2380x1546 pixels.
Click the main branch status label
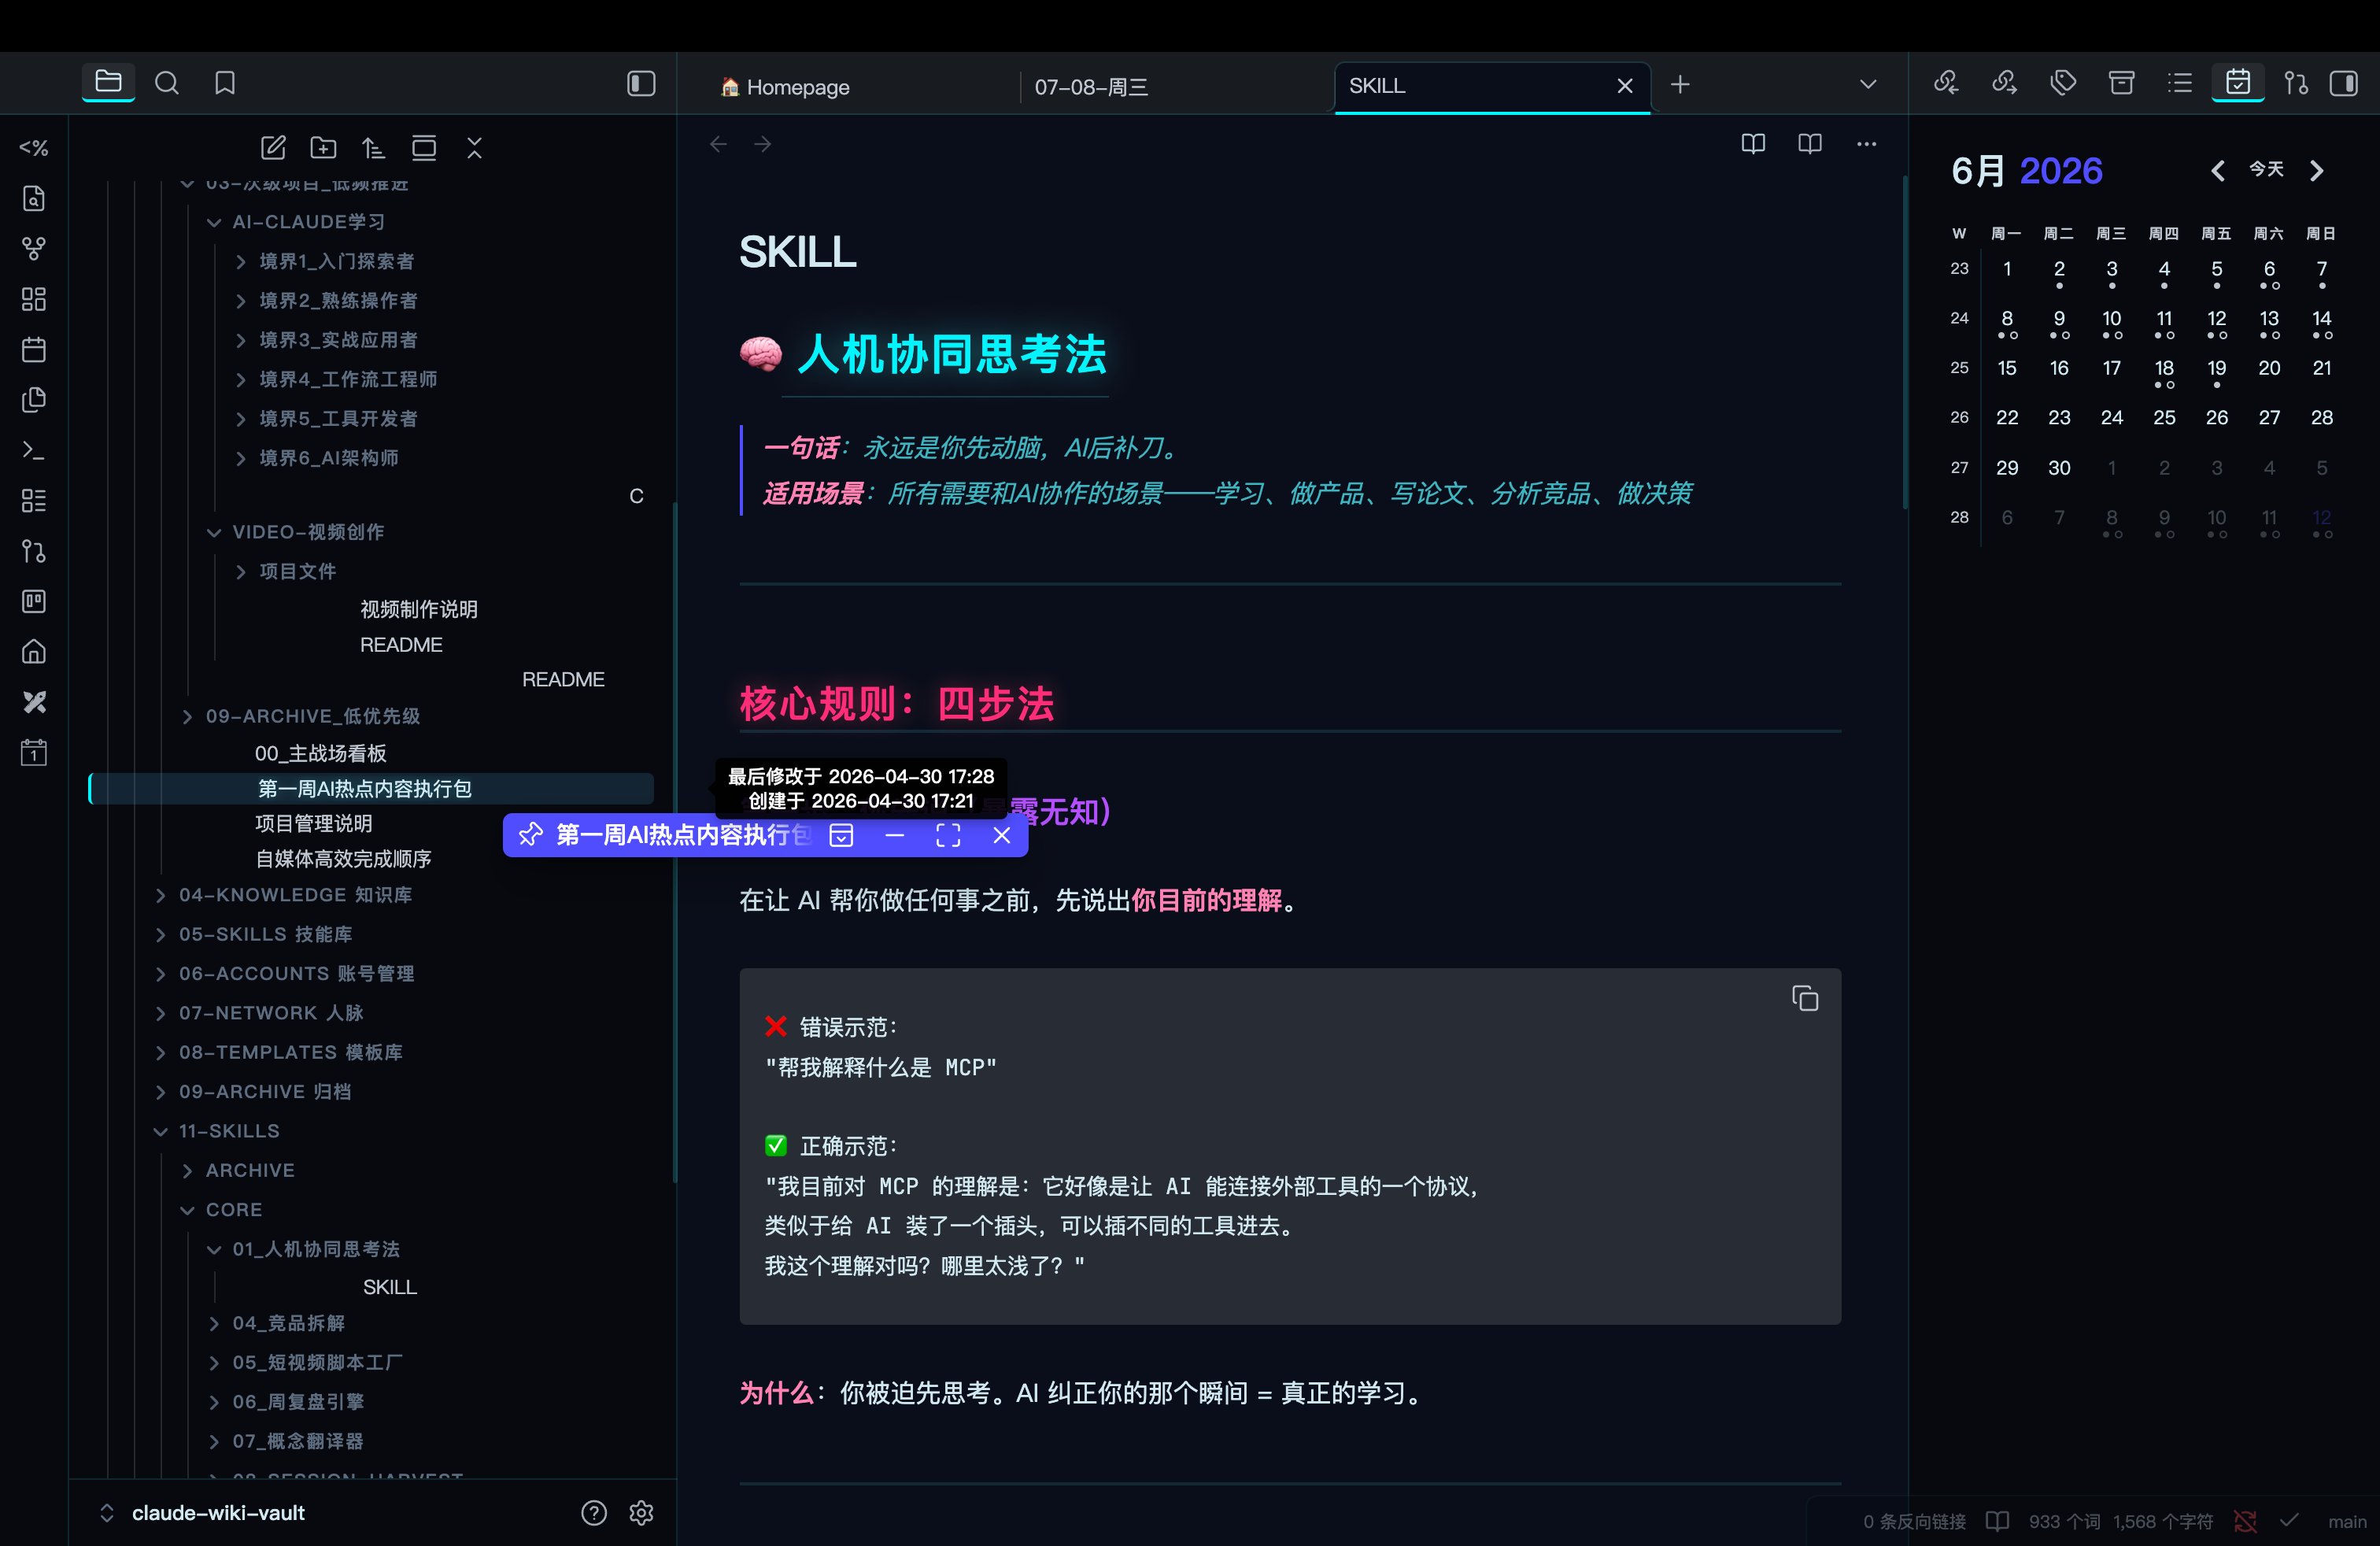[2346, 1521]
